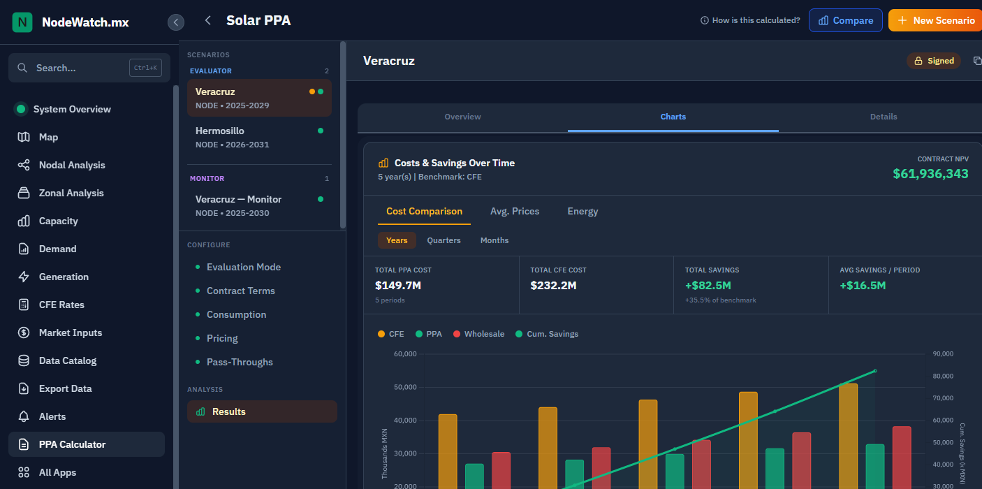The width and height of the screenshot is (982, 489).
Task: Click the copy icon next to Signed
Action: (x=977, y=61)
